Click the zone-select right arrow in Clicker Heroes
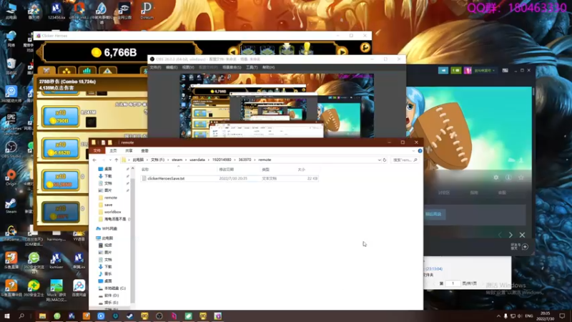The height and width of the screenshot is (322, 572). coord(342,52)
